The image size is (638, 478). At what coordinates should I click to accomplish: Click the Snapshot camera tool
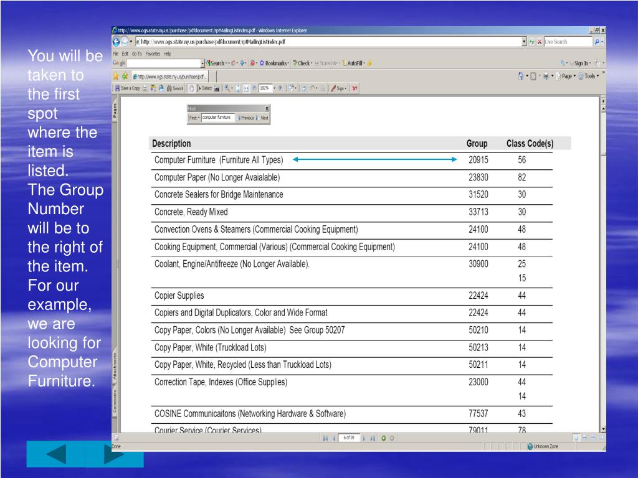[x=216, y=88]
